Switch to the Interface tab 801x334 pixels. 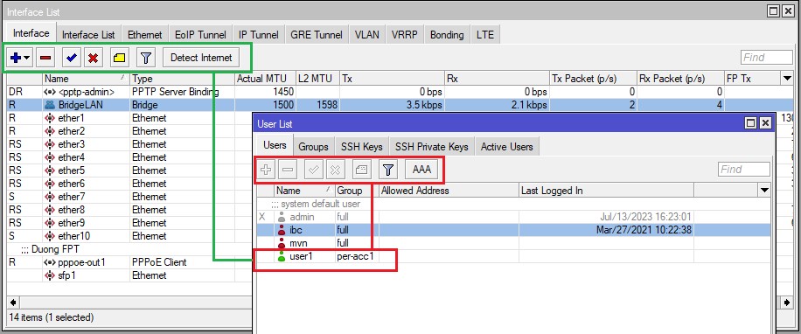click(x=31, y=33)
